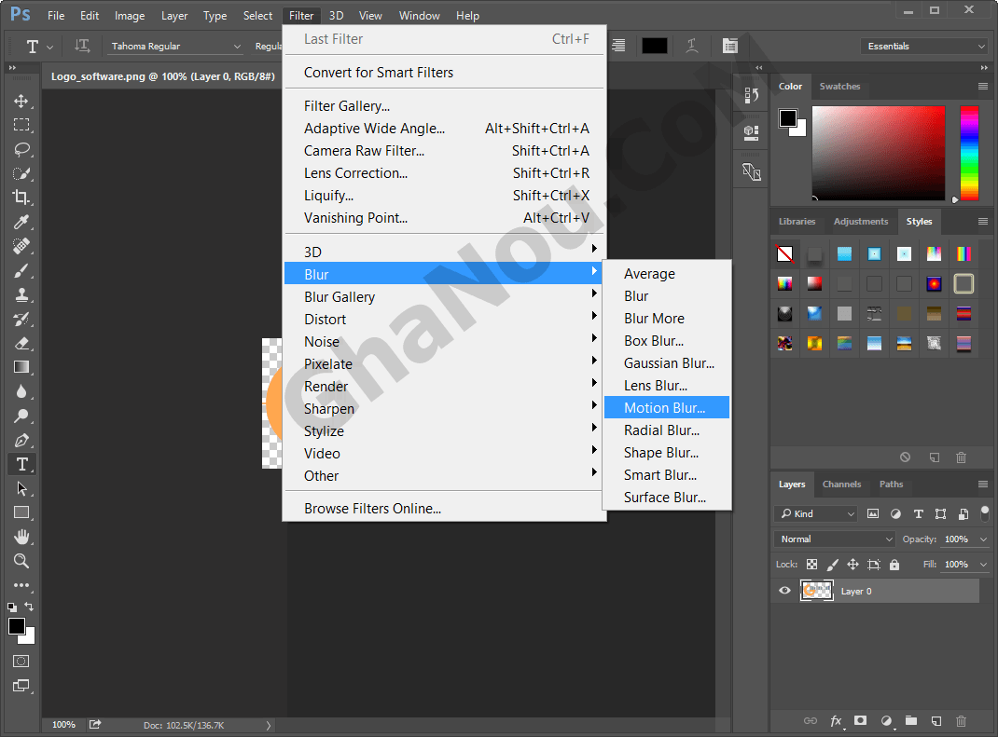The height and width of the screenshot is (737, 998).
Task: Select the History Brush tool
Action: click(21, 320)
